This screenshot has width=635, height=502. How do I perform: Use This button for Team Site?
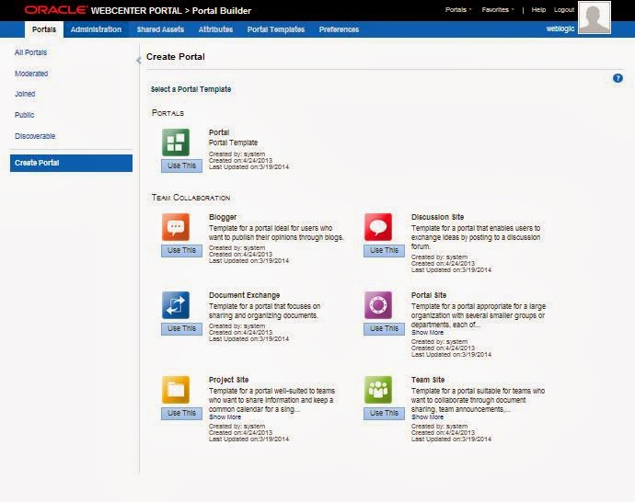click(384, 413)
